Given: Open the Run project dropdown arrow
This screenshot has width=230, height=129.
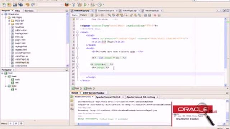Looking at the screenshot, I should tap(88, 5).
